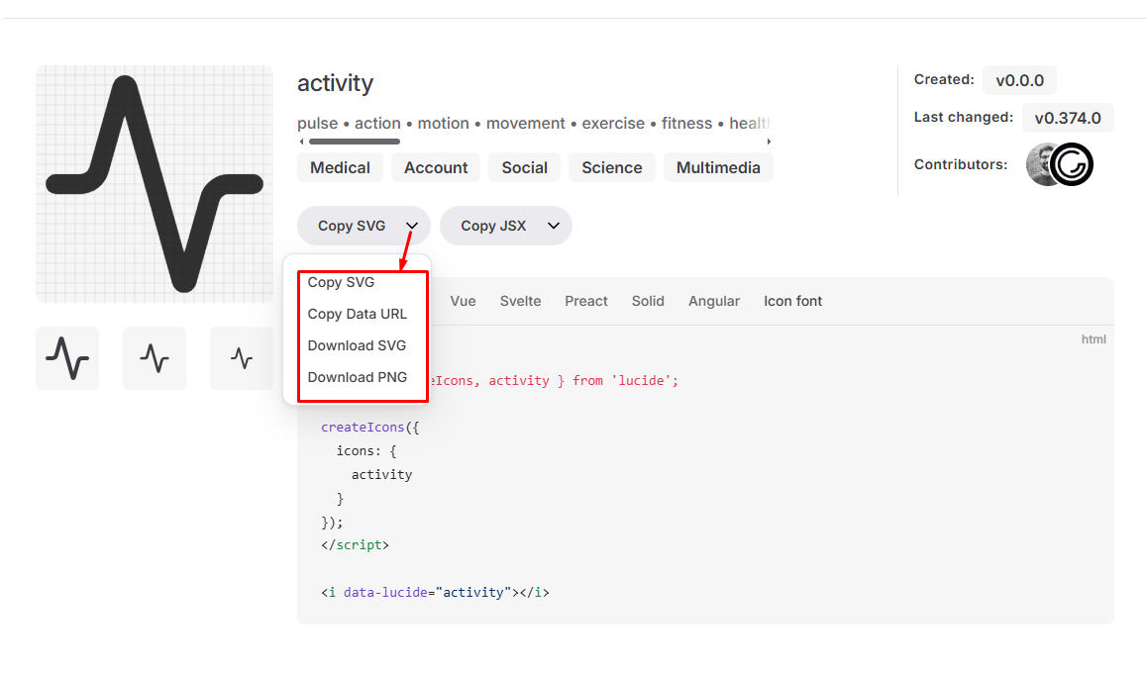
Task: Open the Science category
Action: point(611,167)
